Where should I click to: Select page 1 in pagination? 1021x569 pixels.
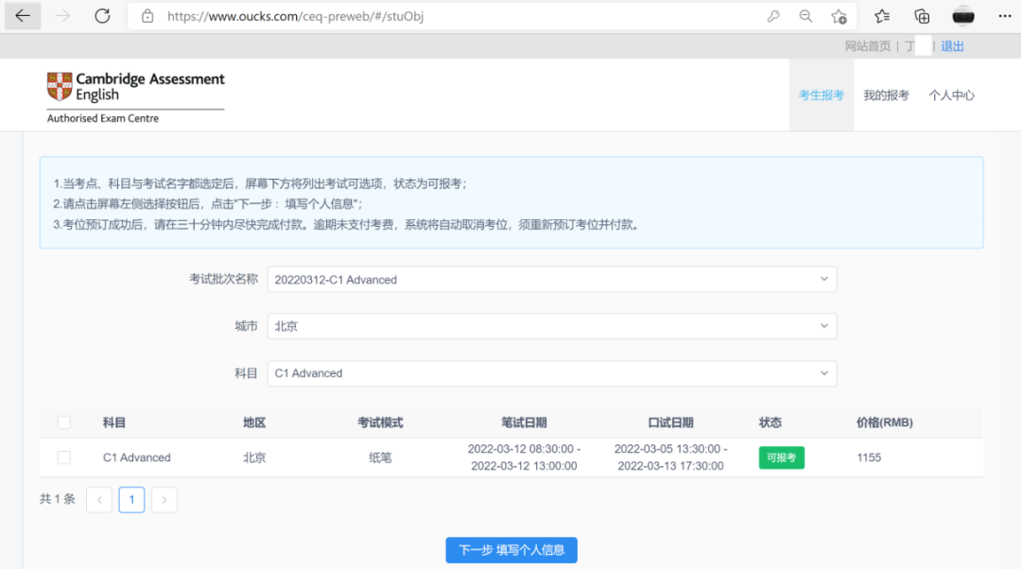tap(131, 500)
